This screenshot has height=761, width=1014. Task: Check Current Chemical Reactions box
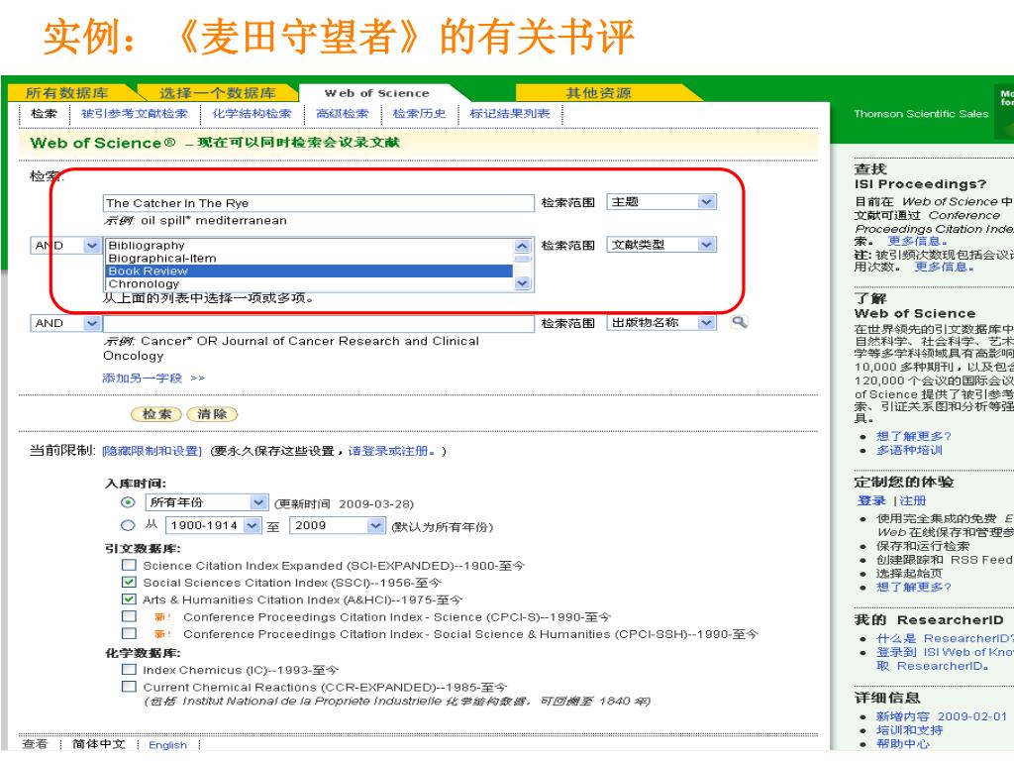pyautogui.click(x=130, y=686)
